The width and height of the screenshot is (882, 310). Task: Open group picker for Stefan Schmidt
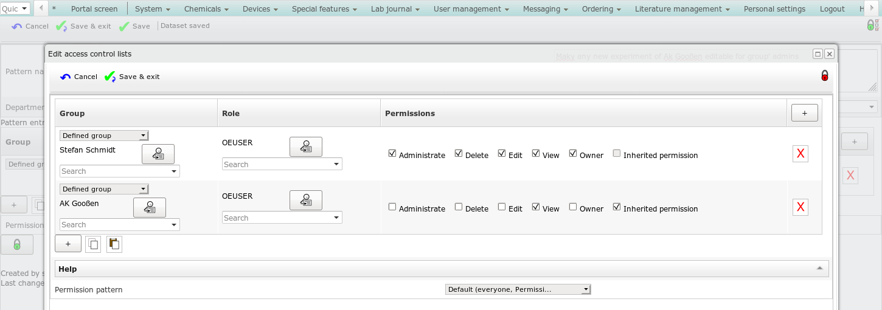(x=158, y=154)
